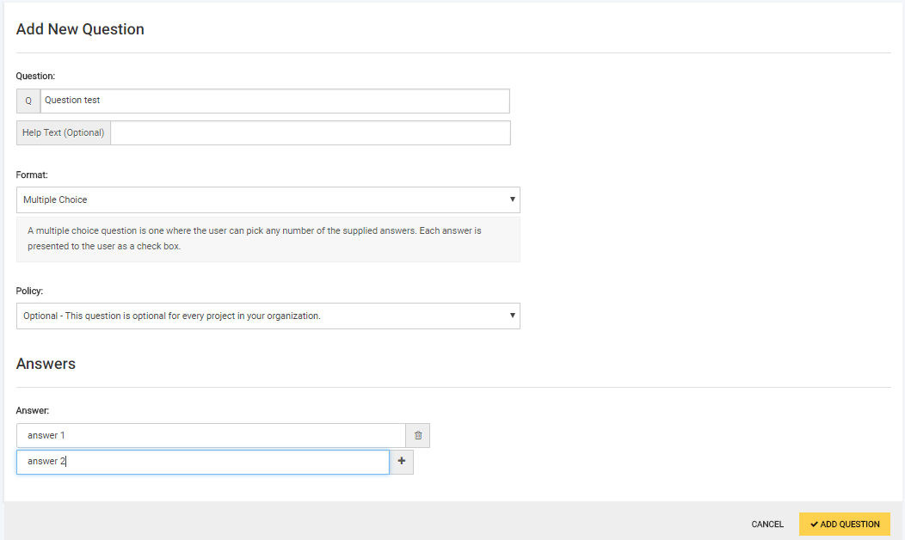Screen dimensions: 905x540
Task: Submit with the ADD QUESTION button
Action: 844,524
